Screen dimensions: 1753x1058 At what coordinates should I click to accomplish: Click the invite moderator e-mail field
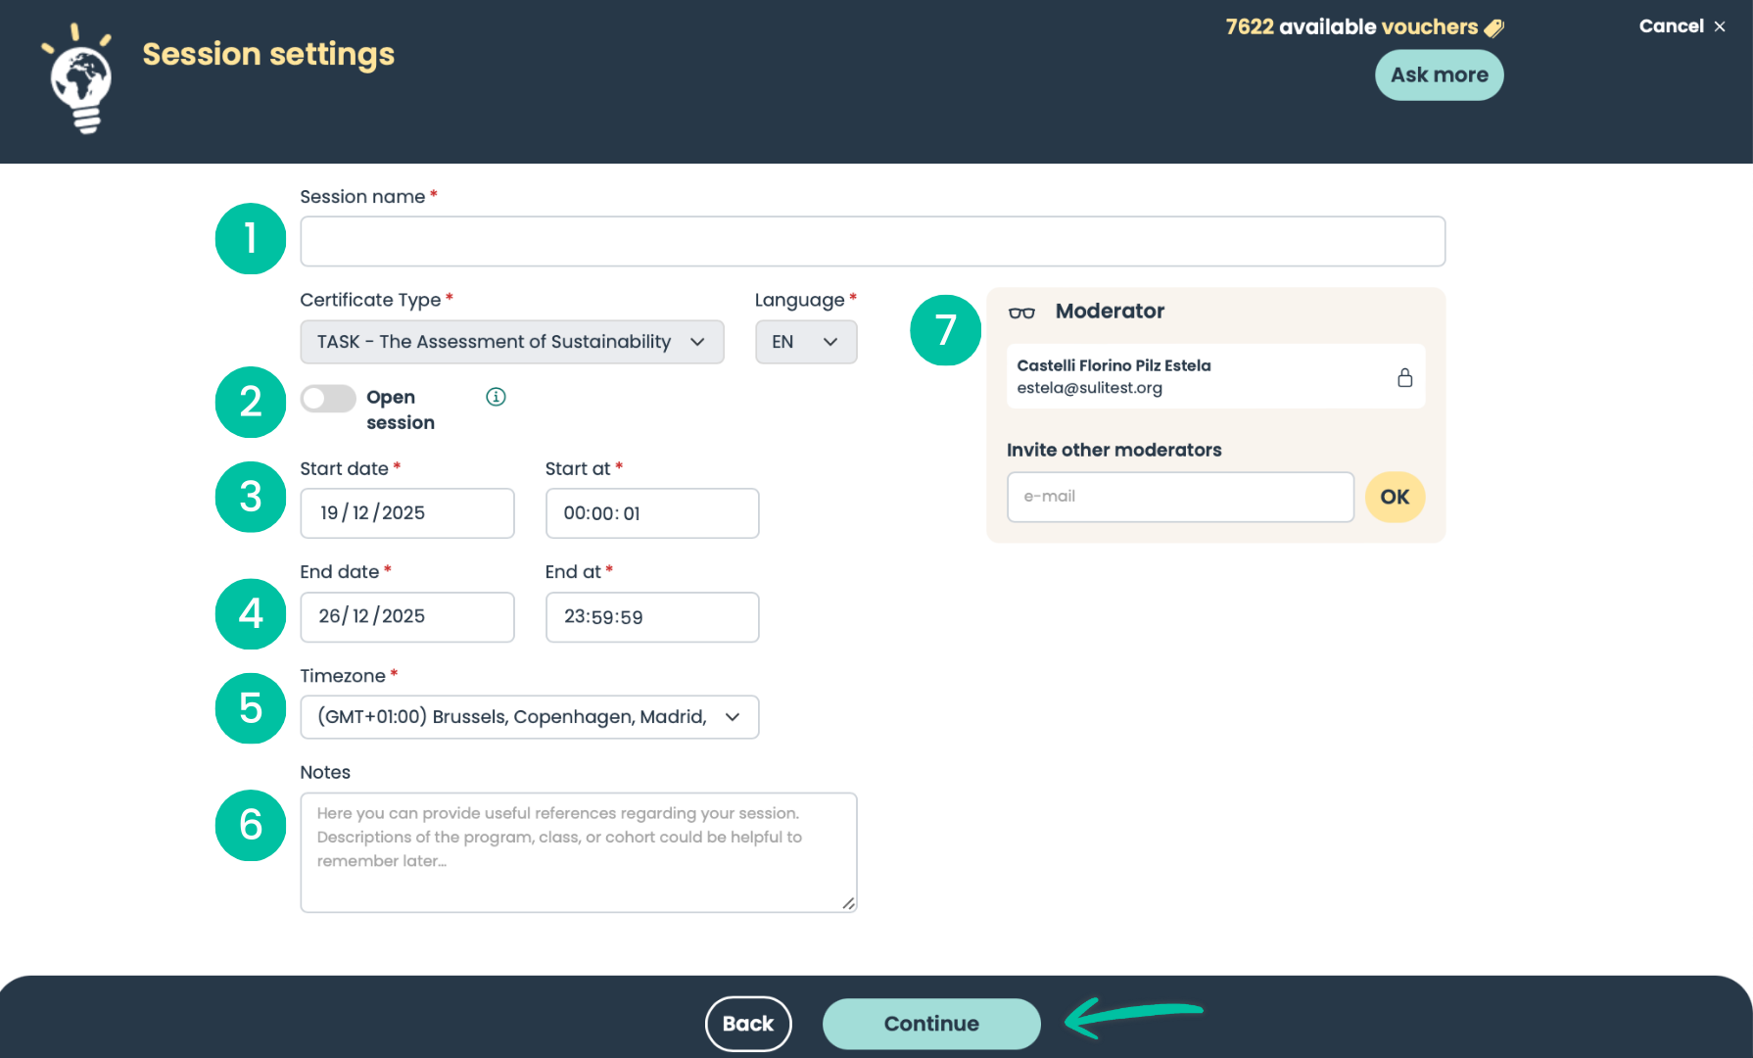[1180, 497]
